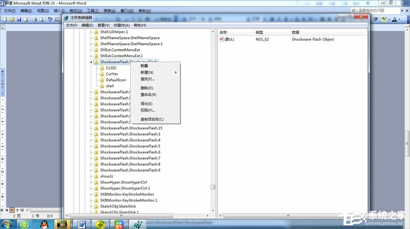Open QQ penguin from the taskbar

[43, 224]
